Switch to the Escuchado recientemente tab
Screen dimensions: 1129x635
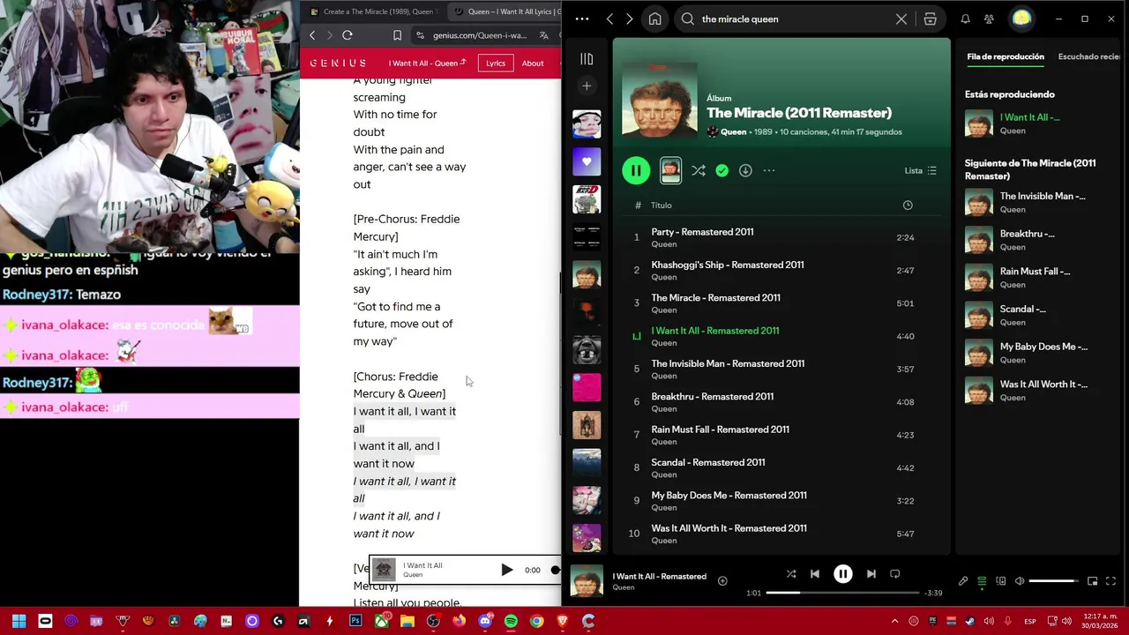[x=1089, y=56]
